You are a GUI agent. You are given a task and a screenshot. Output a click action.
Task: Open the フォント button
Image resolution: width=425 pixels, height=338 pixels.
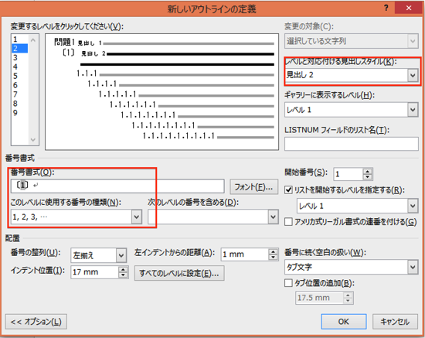(254, 186)
